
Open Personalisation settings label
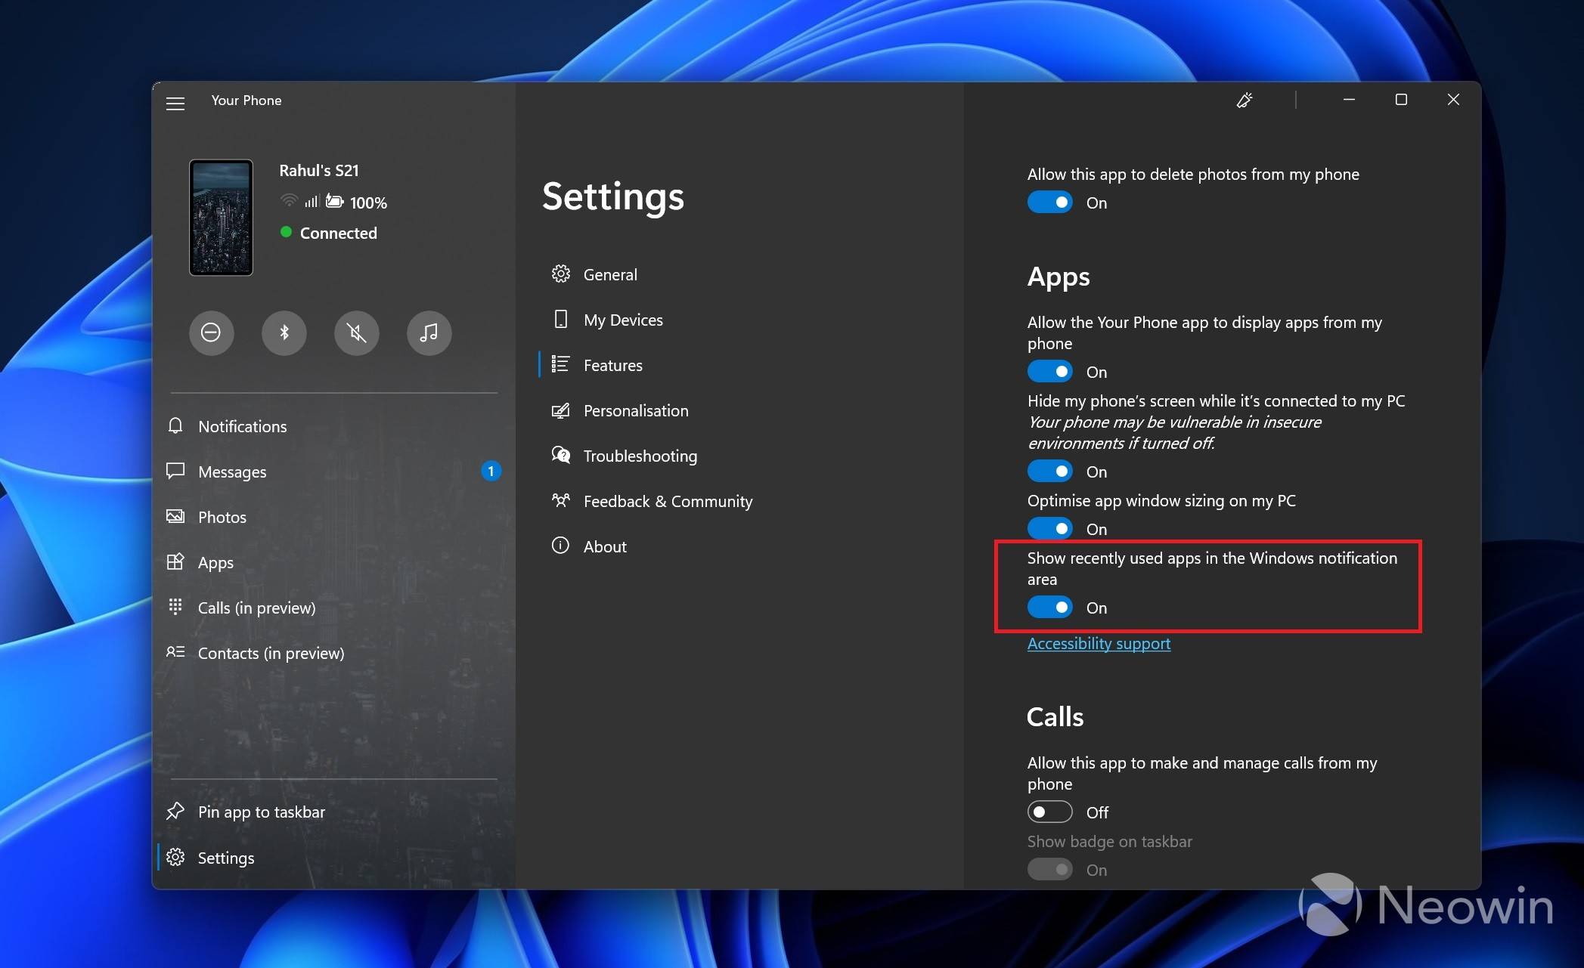[x=636, y=410]
